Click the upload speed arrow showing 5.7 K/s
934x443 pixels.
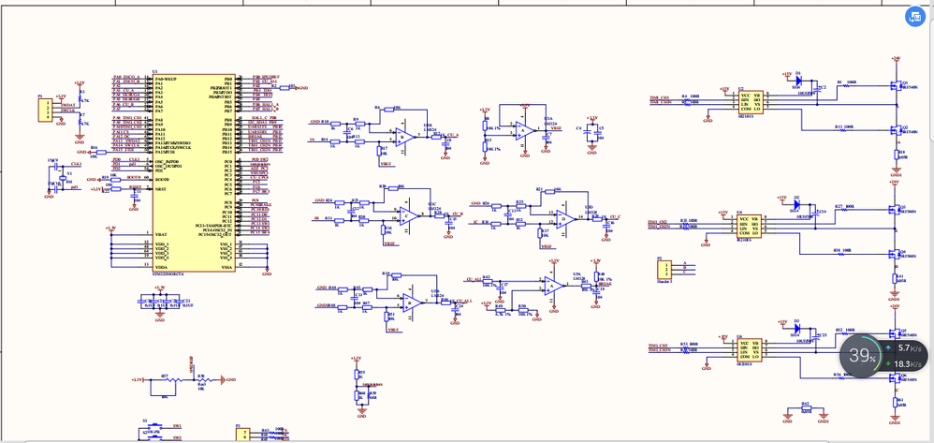[x=888, y=347]
